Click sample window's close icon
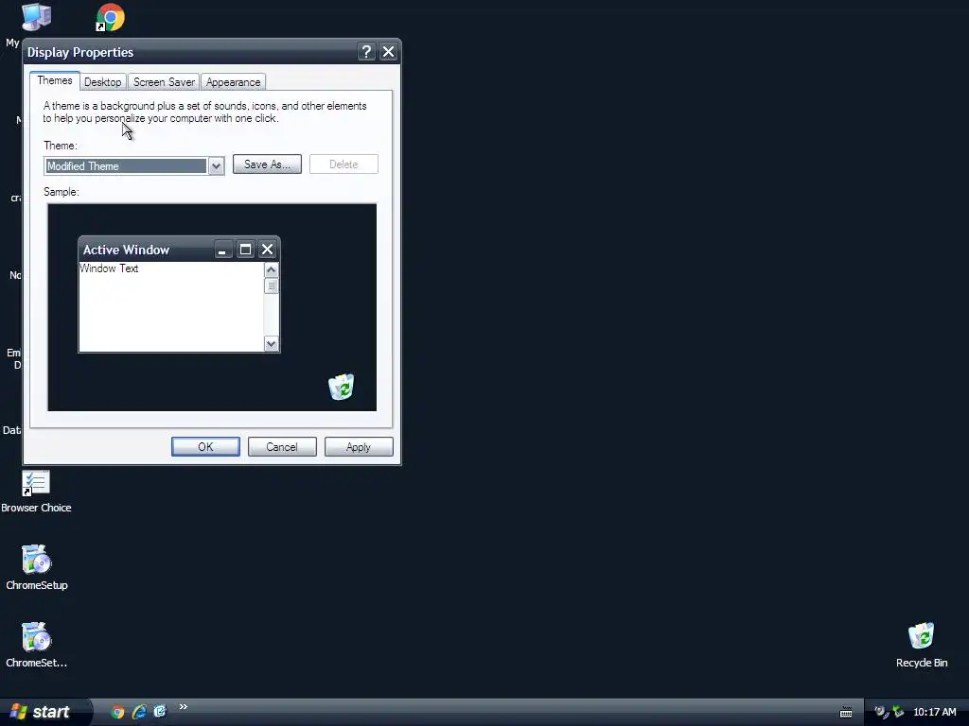This screenshot has width=969, height=726. [x=267, y=250]
